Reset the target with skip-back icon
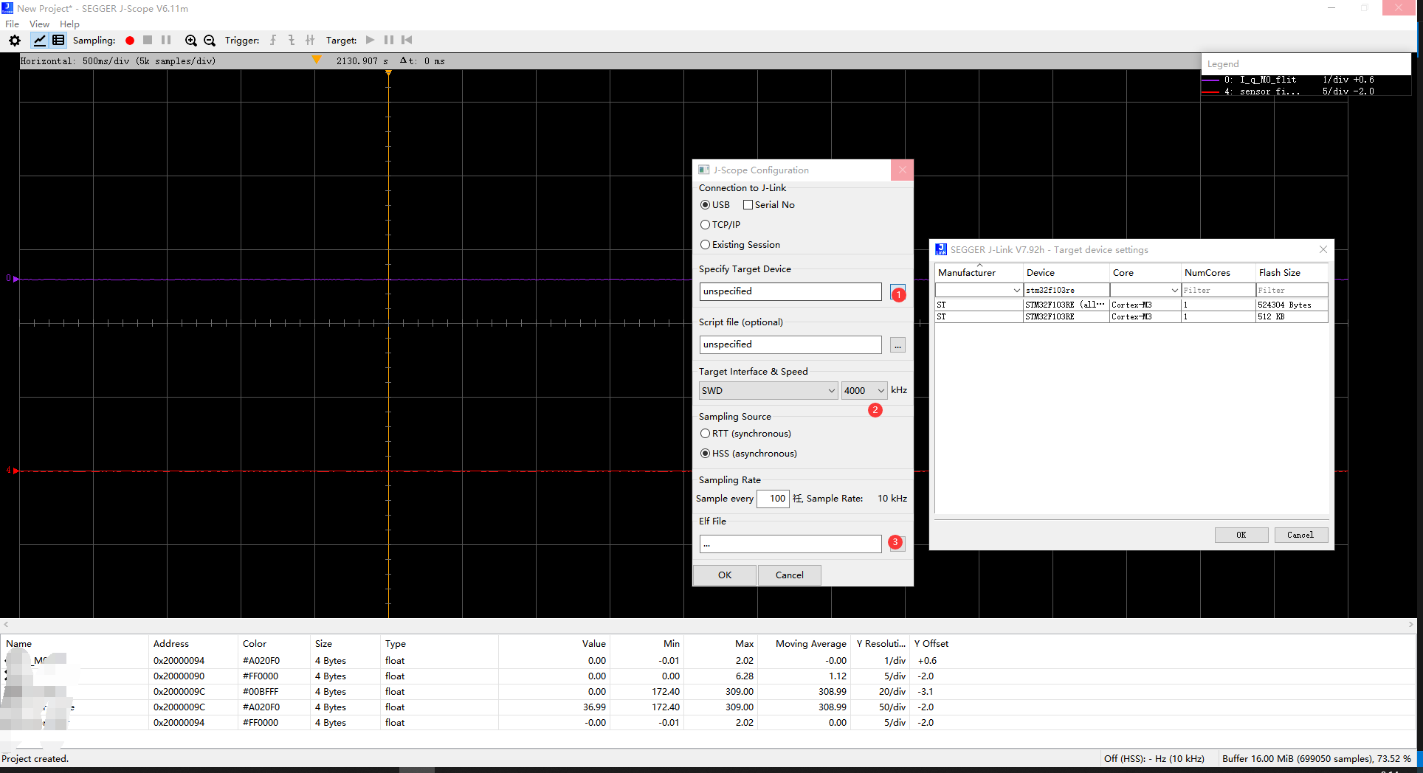The image size is (1423, 773). coord(407,40)
